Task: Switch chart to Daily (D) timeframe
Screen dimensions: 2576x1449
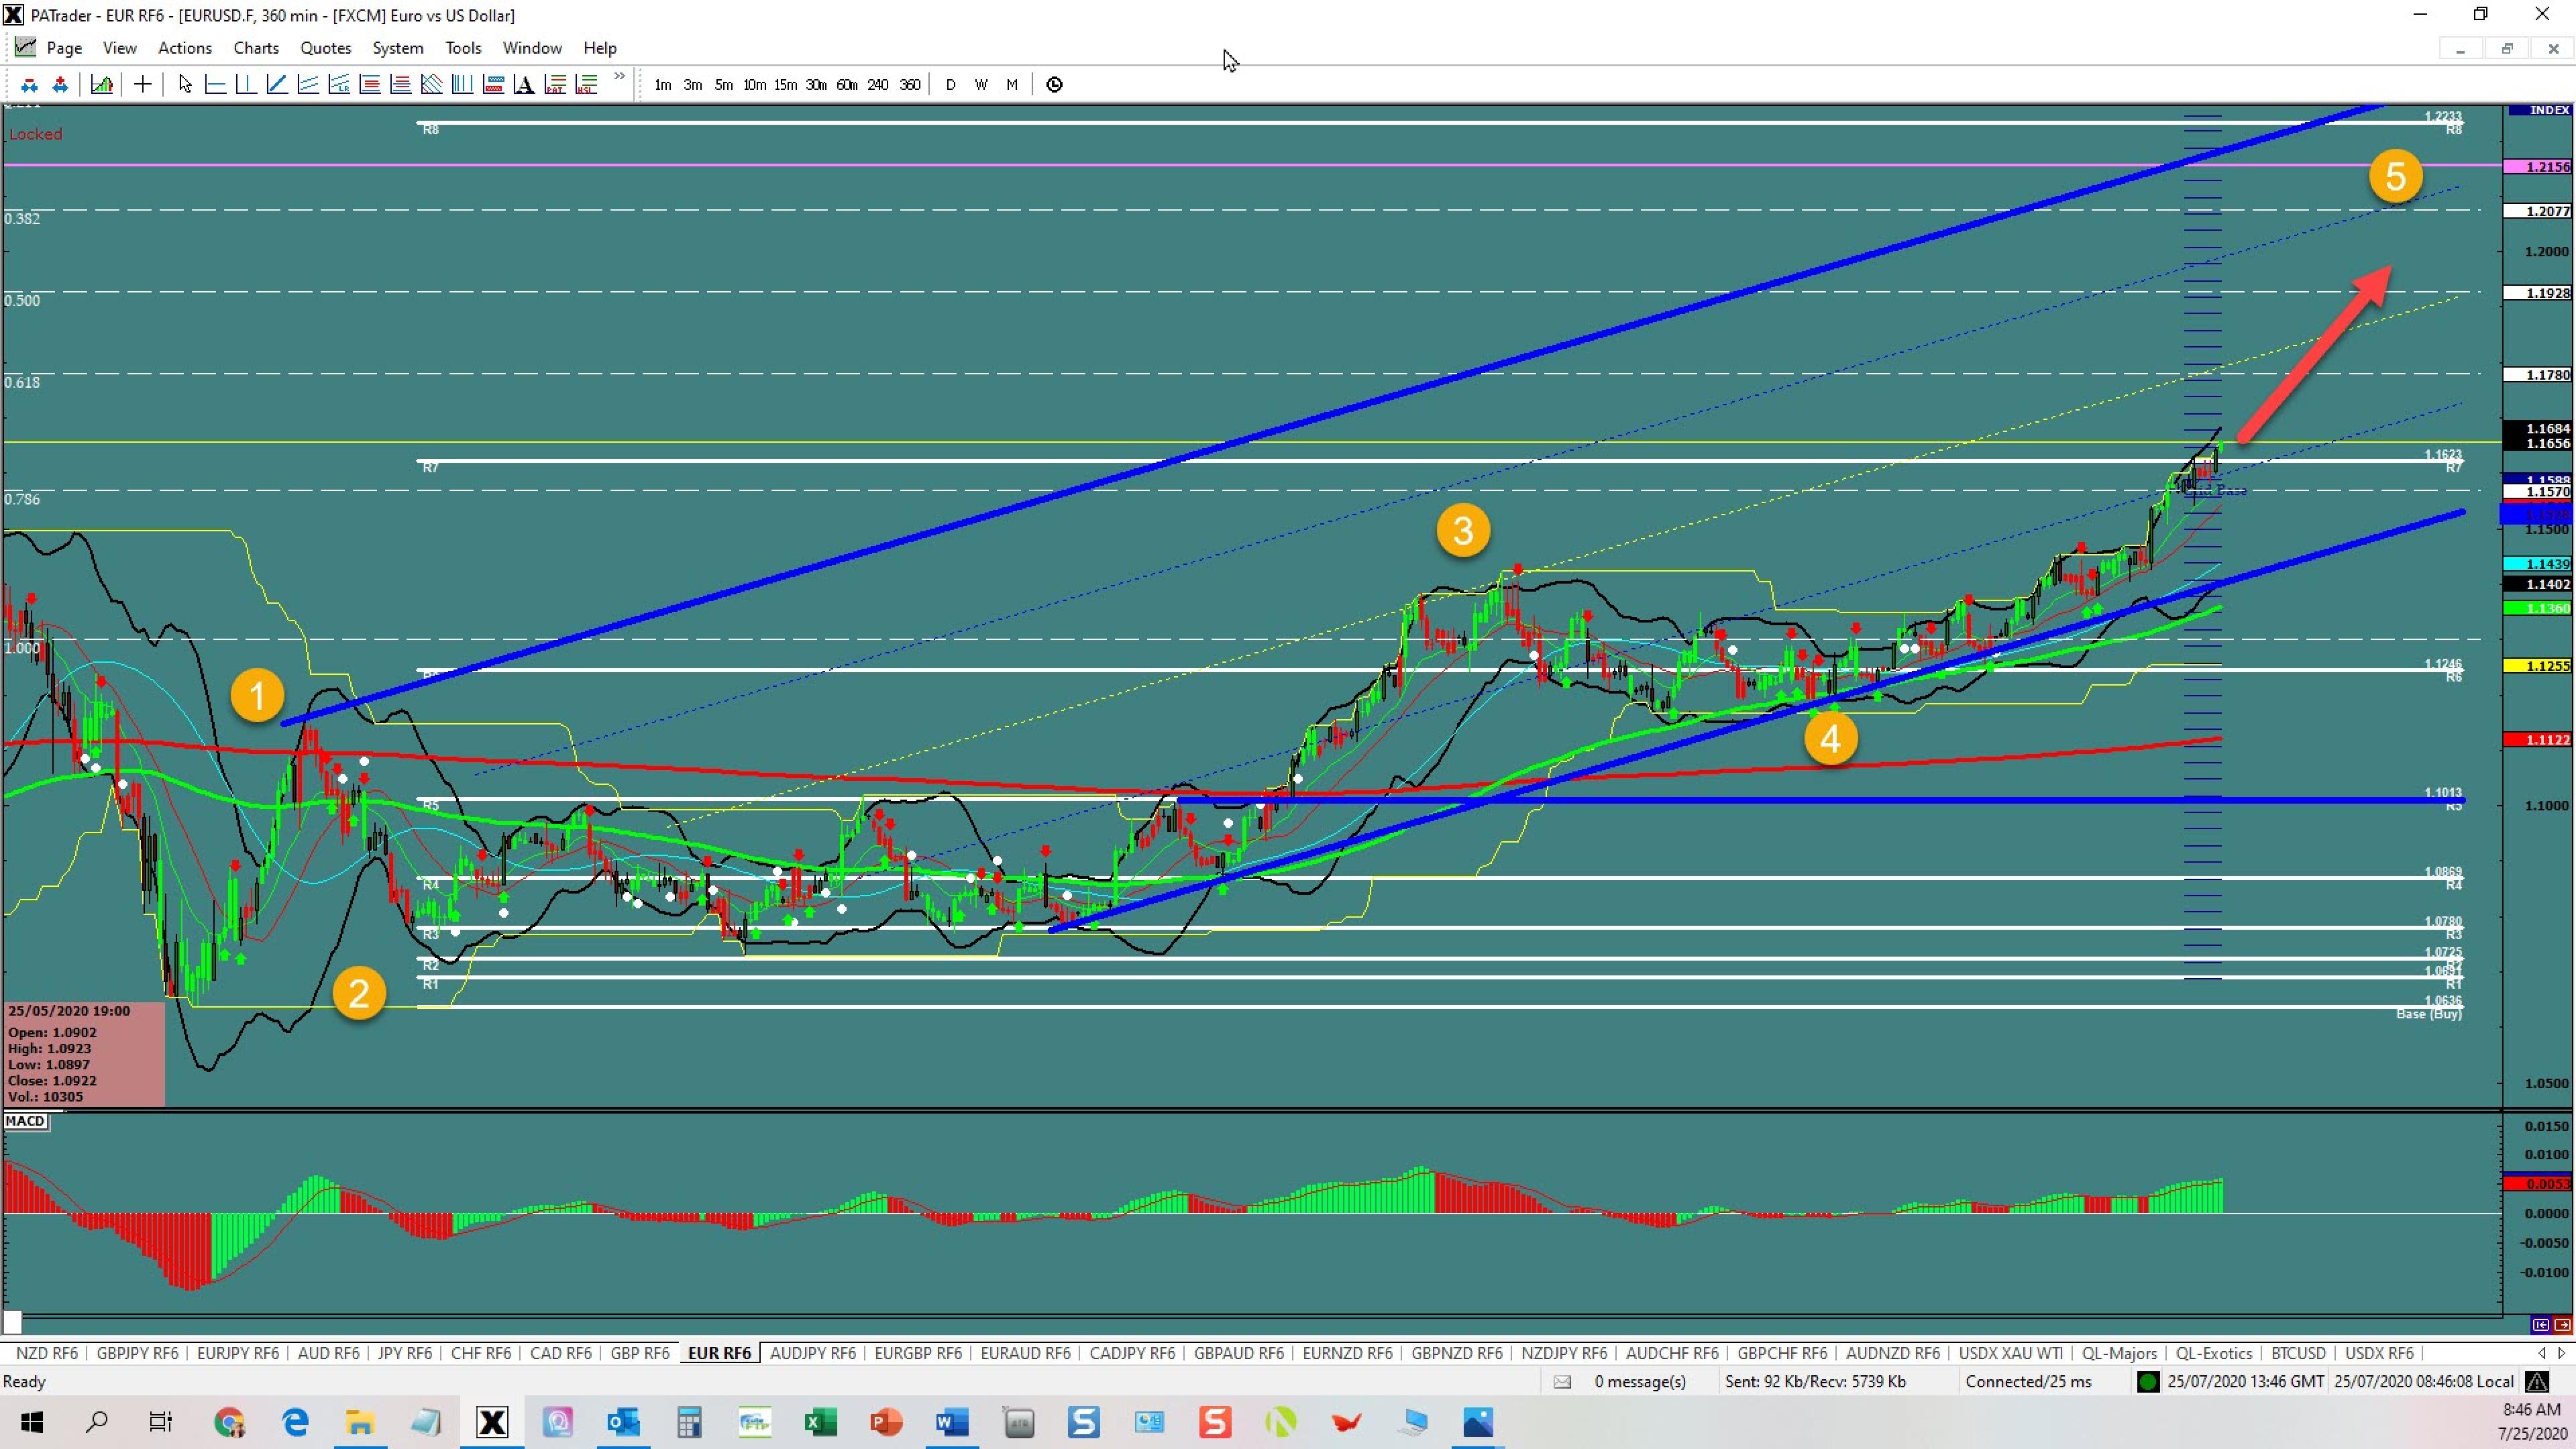Action: (x=951, y=85)
